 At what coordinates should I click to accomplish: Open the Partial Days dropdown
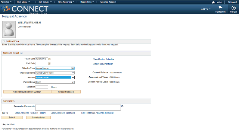click(55, 82)
